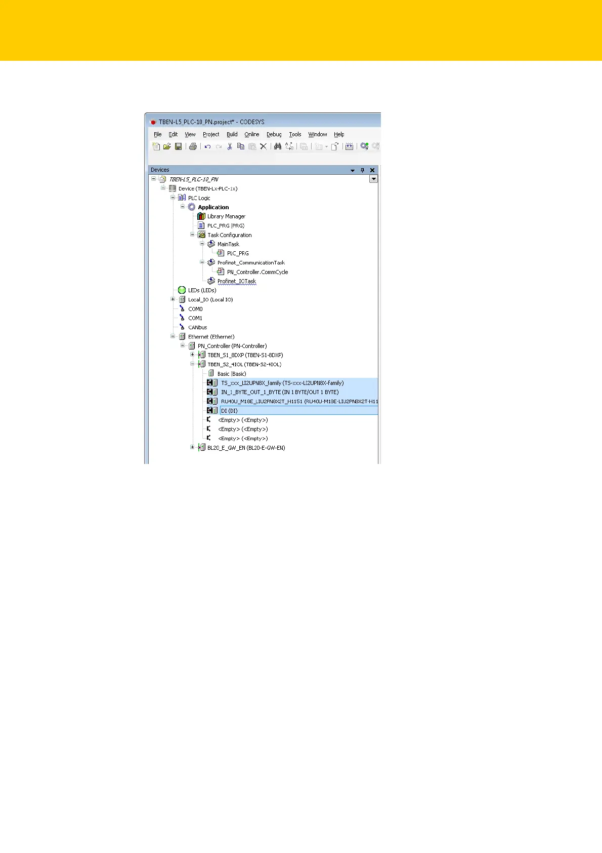Open Find with the binoculars icon
The image size is (602, 853).
pyautogui.click(x=277, y=146)
